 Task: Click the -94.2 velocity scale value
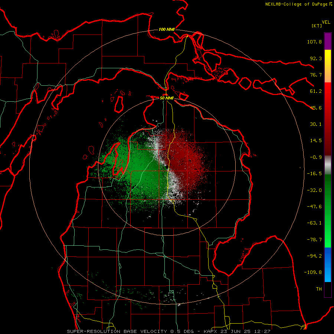pos(314,256)
